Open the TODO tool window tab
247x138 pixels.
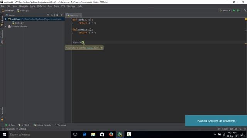click(x=24, y=125)
